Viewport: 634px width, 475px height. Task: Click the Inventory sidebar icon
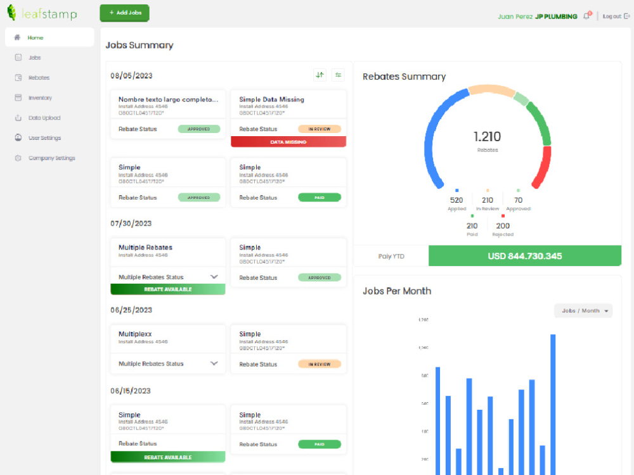(x=18, y=98)
